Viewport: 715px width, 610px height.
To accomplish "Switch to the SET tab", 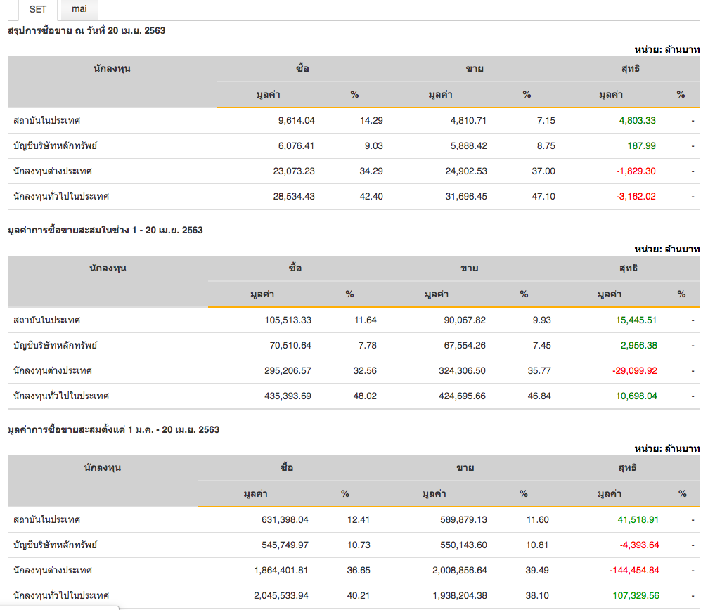I will point(38,9).
